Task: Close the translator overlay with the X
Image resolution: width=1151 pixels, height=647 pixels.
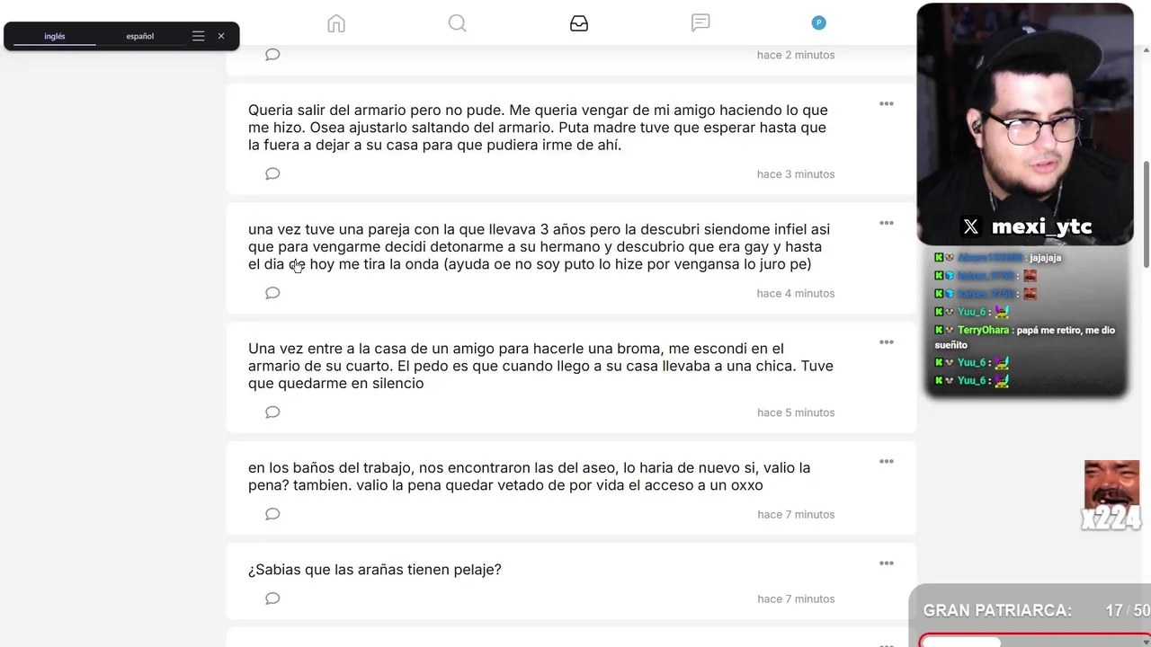Action: [221, 36]
